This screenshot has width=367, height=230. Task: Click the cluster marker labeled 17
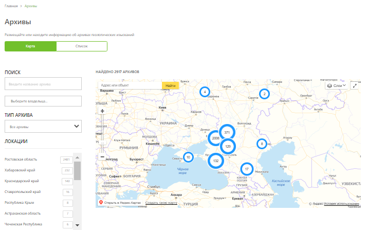click(247, 169)
